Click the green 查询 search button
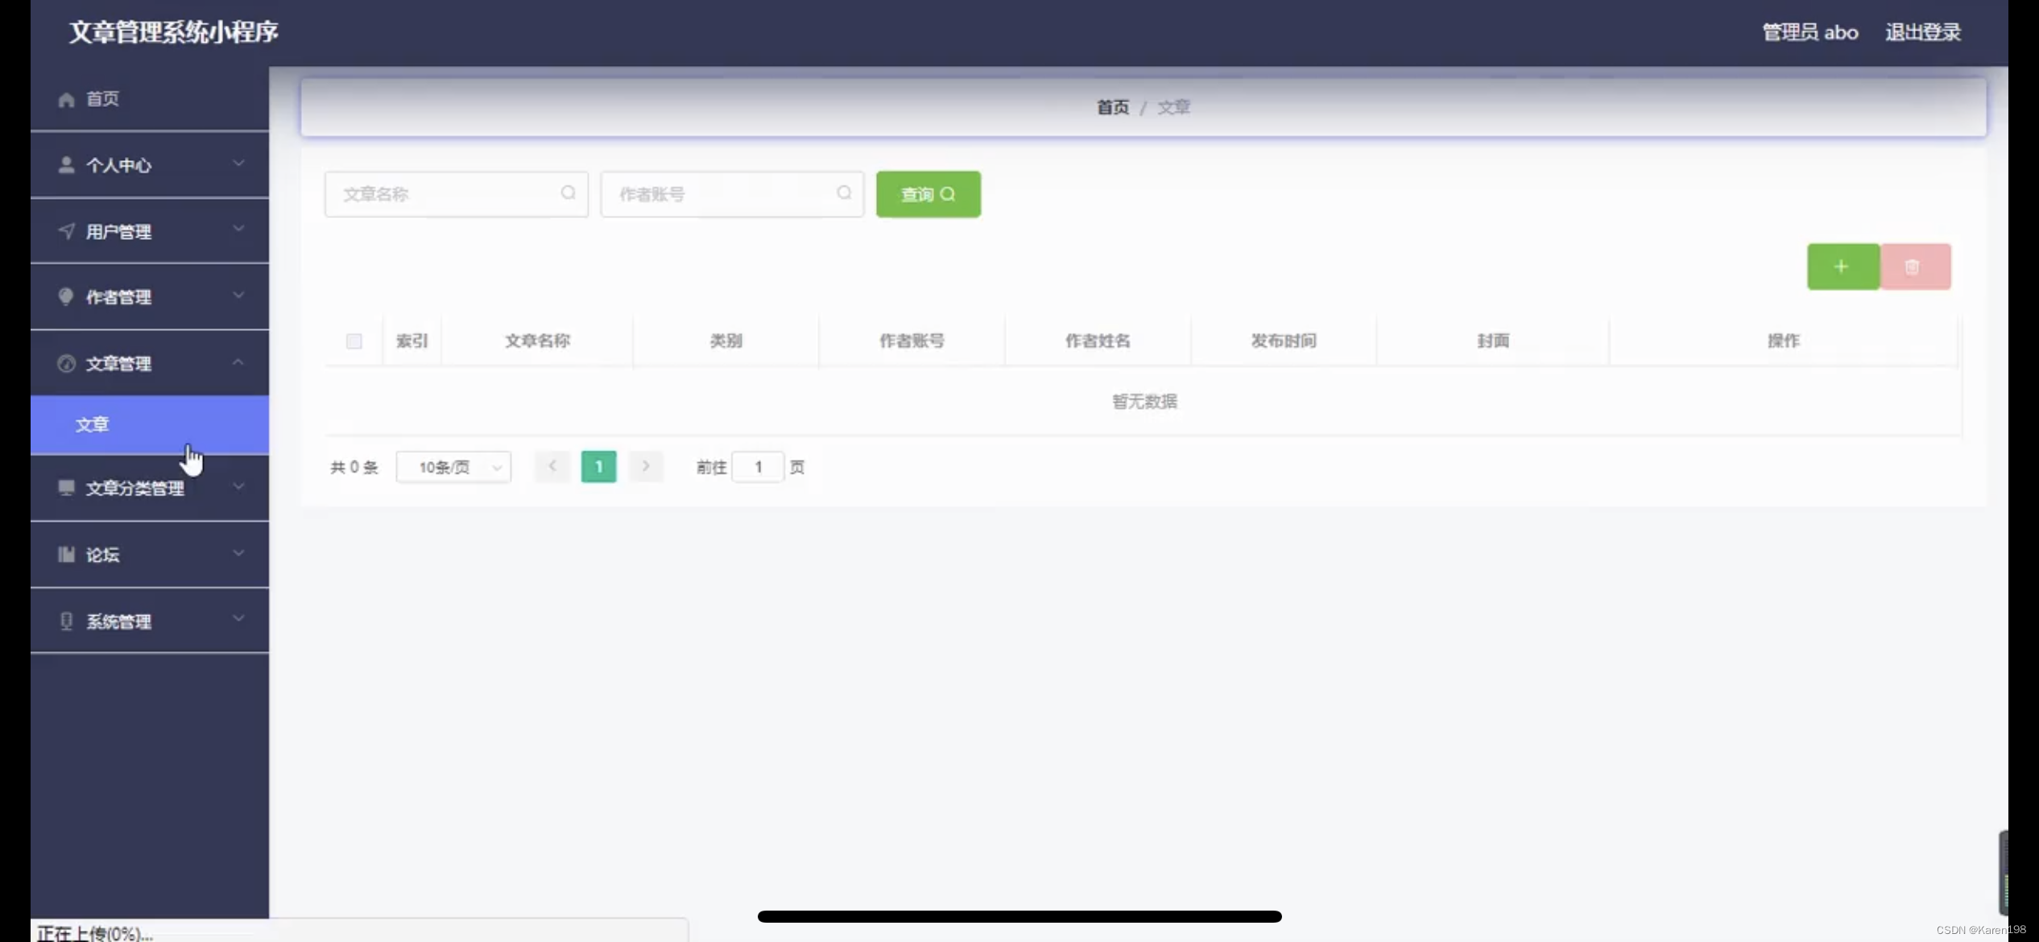2039x942 pixels. click(x=928, y=194)
